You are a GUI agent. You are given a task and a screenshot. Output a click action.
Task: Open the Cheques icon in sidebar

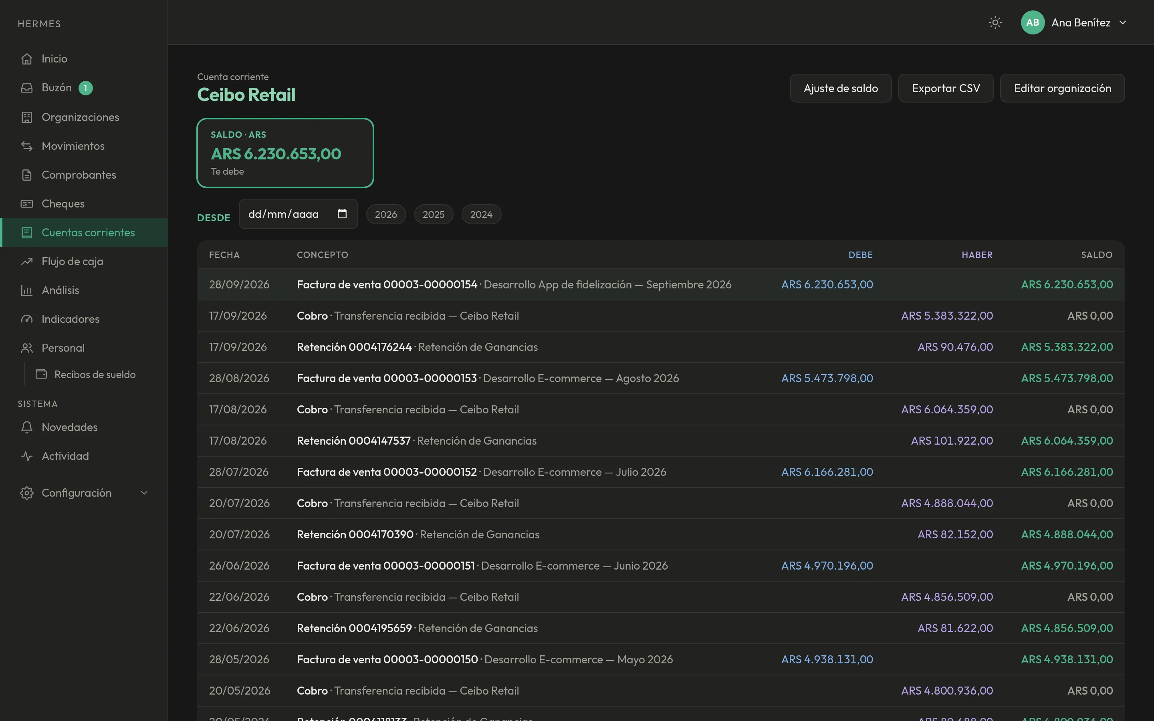(x=27, y=203)
